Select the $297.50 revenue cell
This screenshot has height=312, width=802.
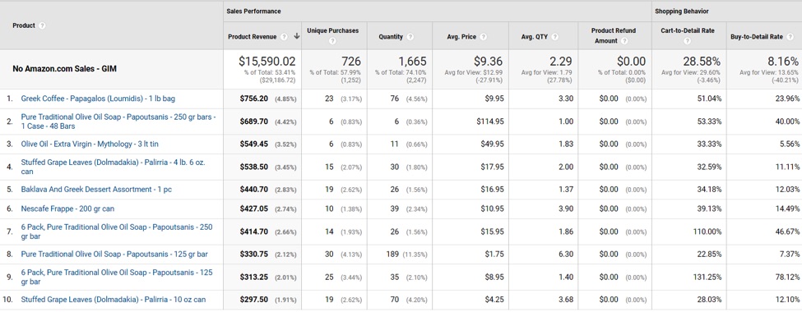coord(253,299)
